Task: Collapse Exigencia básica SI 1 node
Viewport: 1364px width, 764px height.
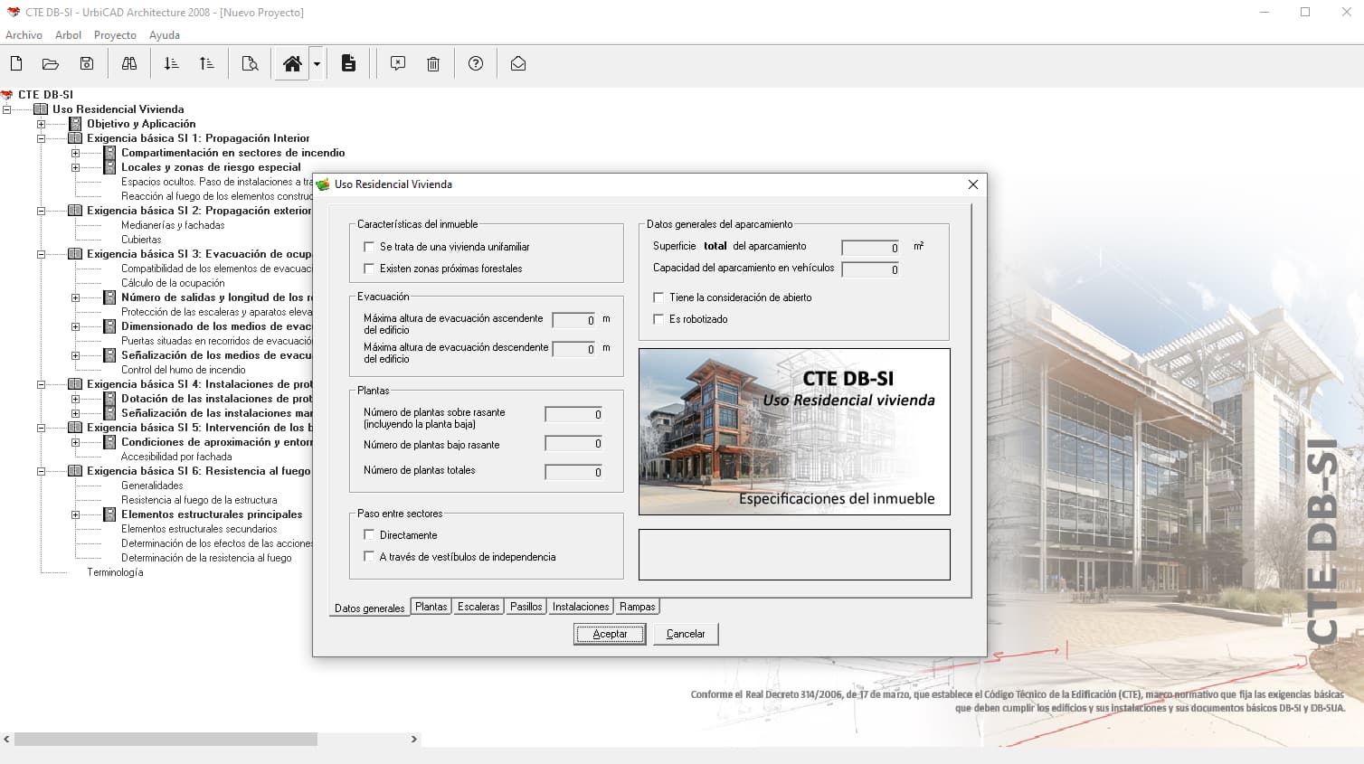Action: [41, 138]
